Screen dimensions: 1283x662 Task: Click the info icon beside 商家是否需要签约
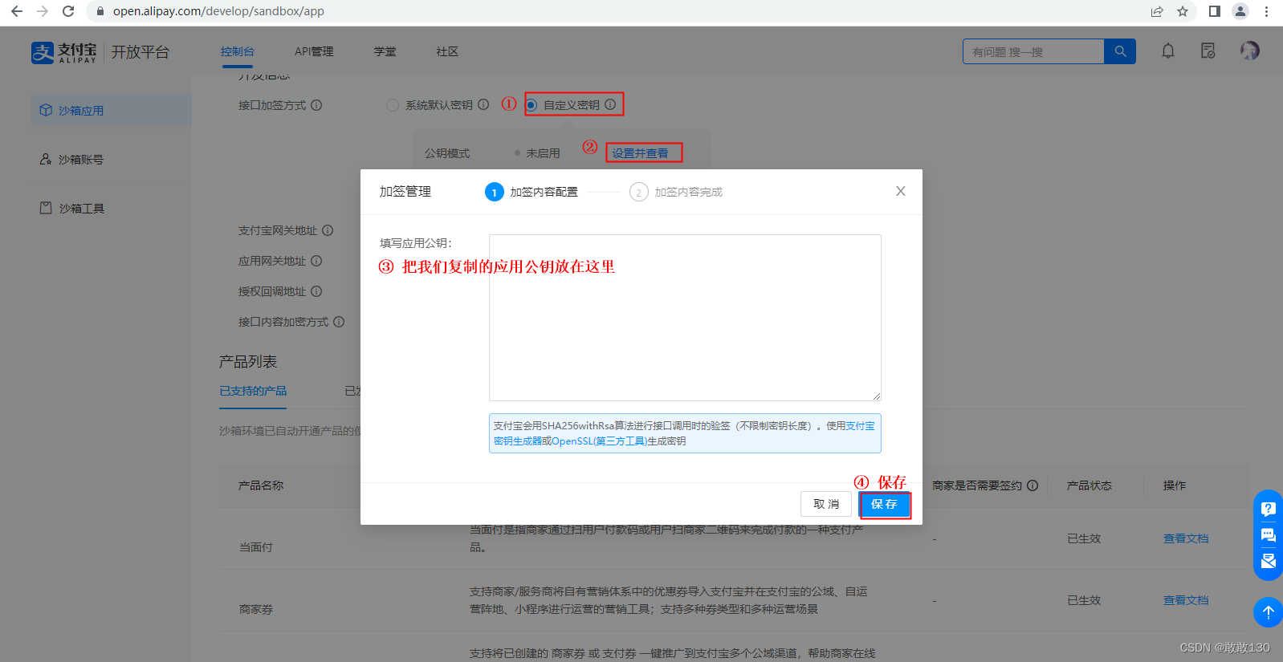coord(1033,485)
